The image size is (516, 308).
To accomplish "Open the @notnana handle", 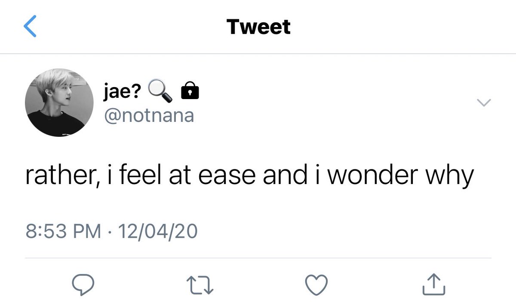I will (x=149, y=115).
